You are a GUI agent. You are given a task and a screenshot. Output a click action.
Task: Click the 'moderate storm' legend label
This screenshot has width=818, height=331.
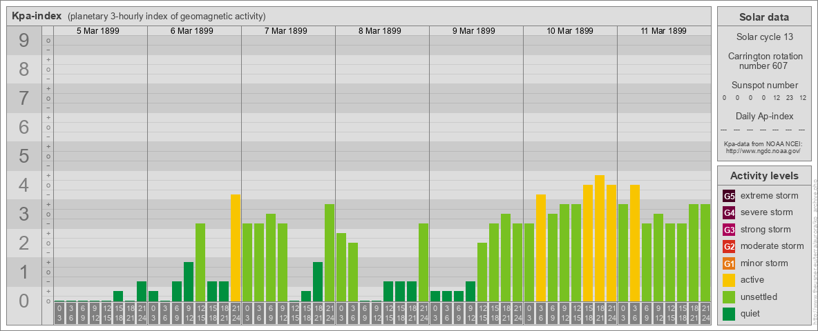tap(772, 246)
